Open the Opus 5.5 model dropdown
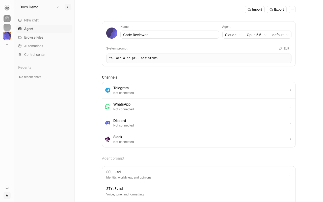323x202 pixels. 257,35
